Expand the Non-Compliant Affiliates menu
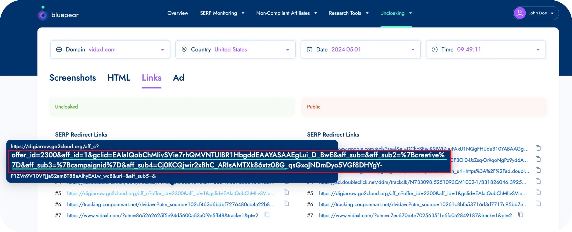Image resolution: width=572 pixels, height=232 pixels. point(287,13)
